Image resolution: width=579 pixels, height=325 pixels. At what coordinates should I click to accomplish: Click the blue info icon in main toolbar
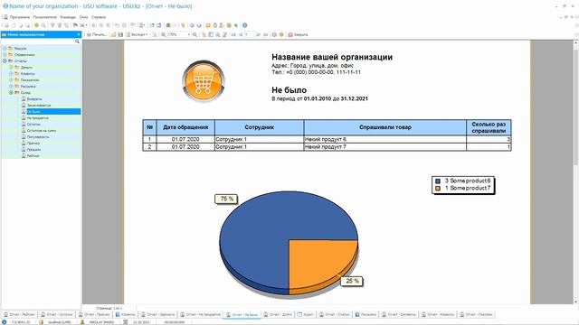tap(244, 25)
